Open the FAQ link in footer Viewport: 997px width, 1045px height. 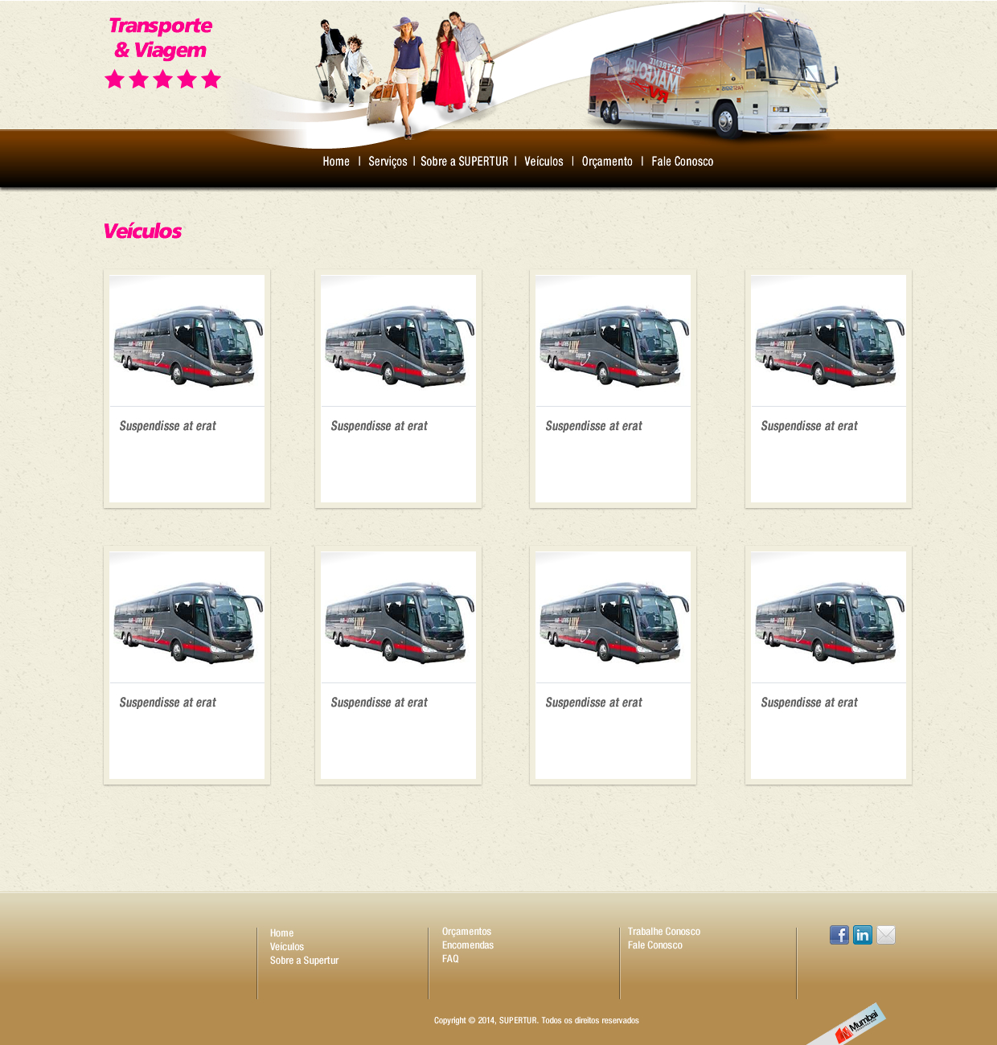pos(450,959)
